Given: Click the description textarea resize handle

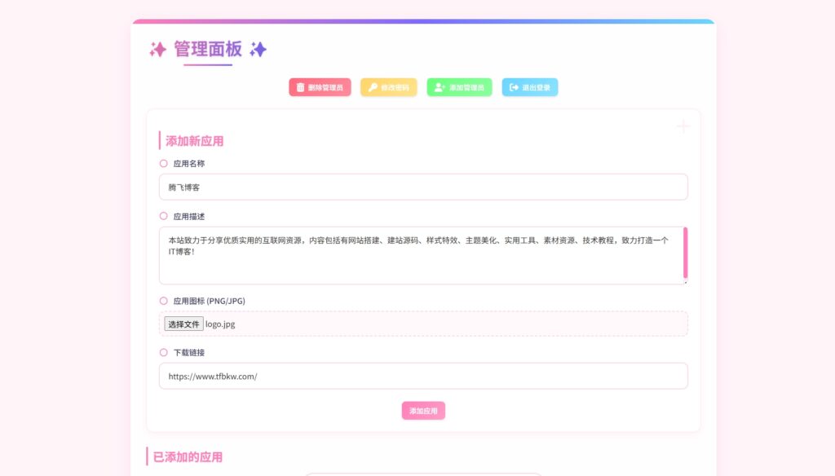Looking at the screenshot, I should point(685,281).
